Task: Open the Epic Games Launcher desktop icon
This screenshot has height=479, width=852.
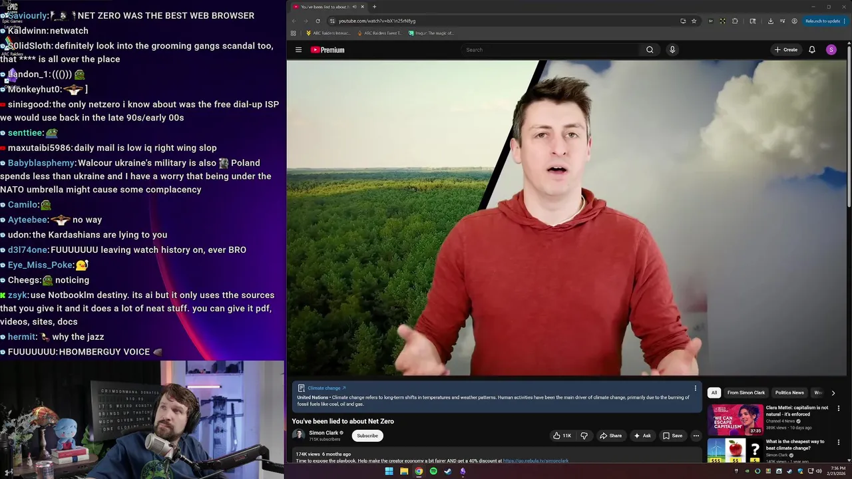Action: [x=12, y=15]
